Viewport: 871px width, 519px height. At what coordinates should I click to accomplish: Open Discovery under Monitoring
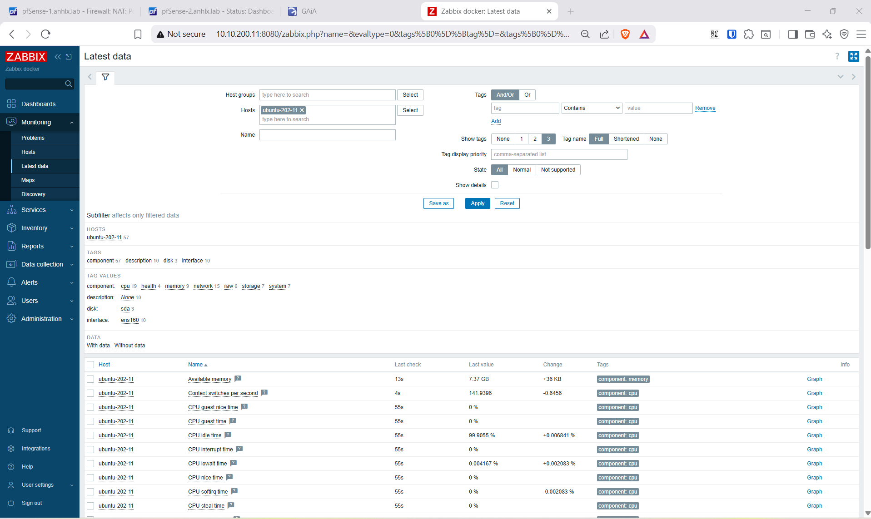[33, 194]
